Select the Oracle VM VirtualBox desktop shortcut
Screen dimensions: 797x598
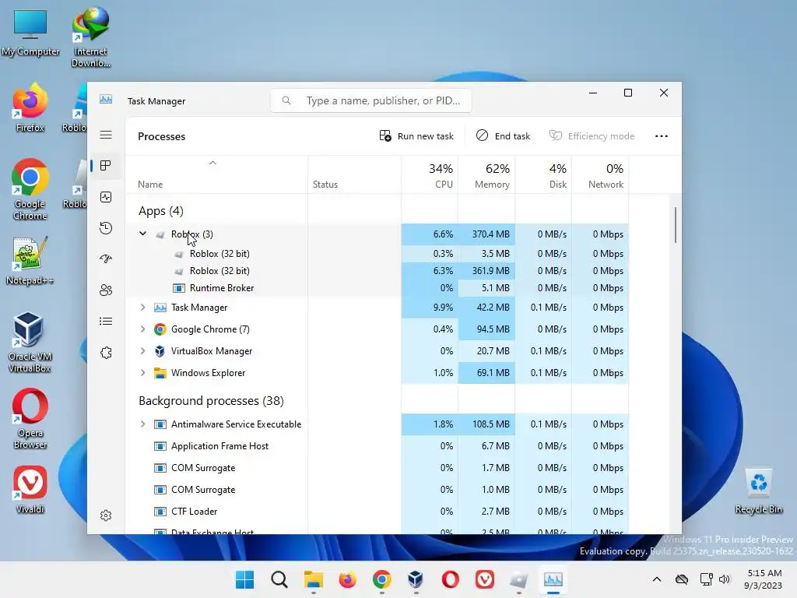tap(29, 343)
